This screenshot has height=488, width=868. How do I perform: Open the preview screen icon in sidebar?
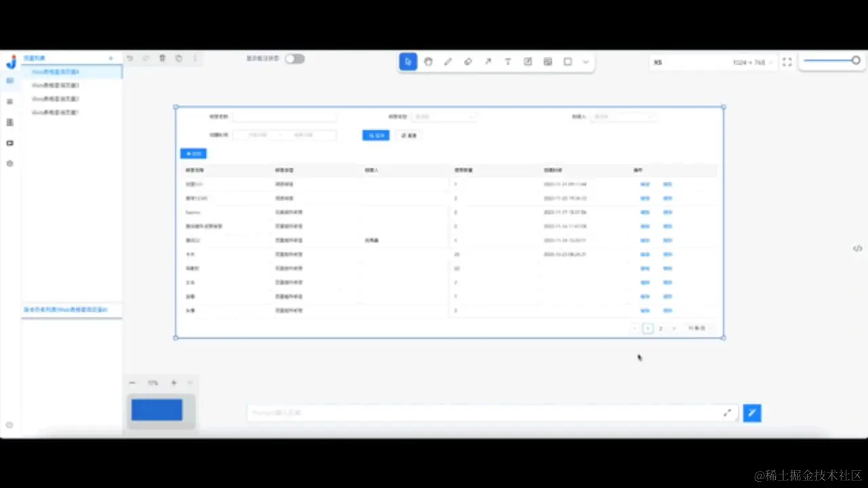click(9, 143)
